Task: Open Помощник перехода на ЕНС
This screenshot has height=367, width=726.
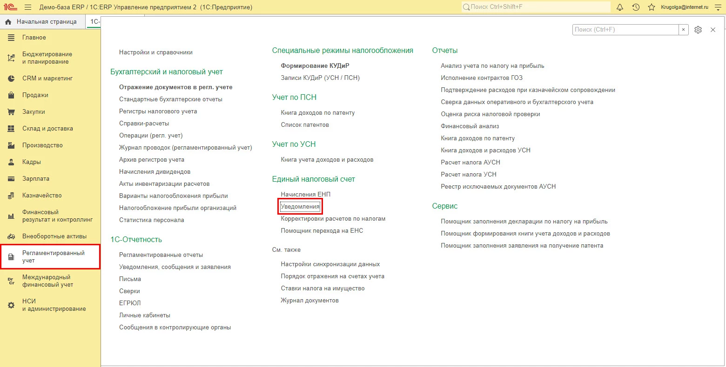Action: tap(322, 231)
